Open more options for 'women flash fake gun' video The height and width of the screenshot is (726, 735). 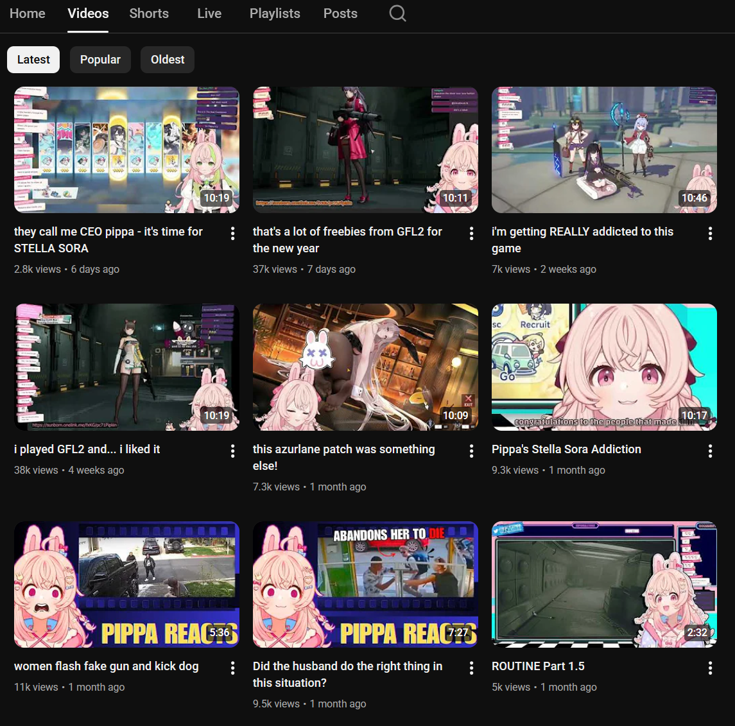[232, 668]
